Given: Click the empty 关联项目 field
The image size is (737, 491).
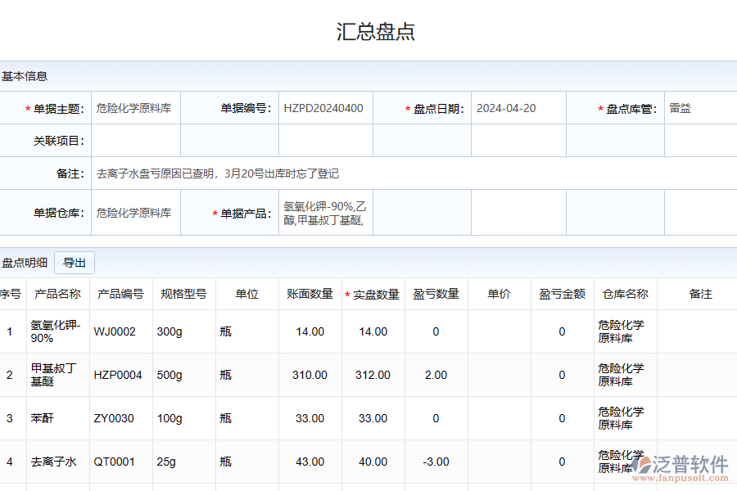Looking at the screenshot, I should (x=135, y=141).
